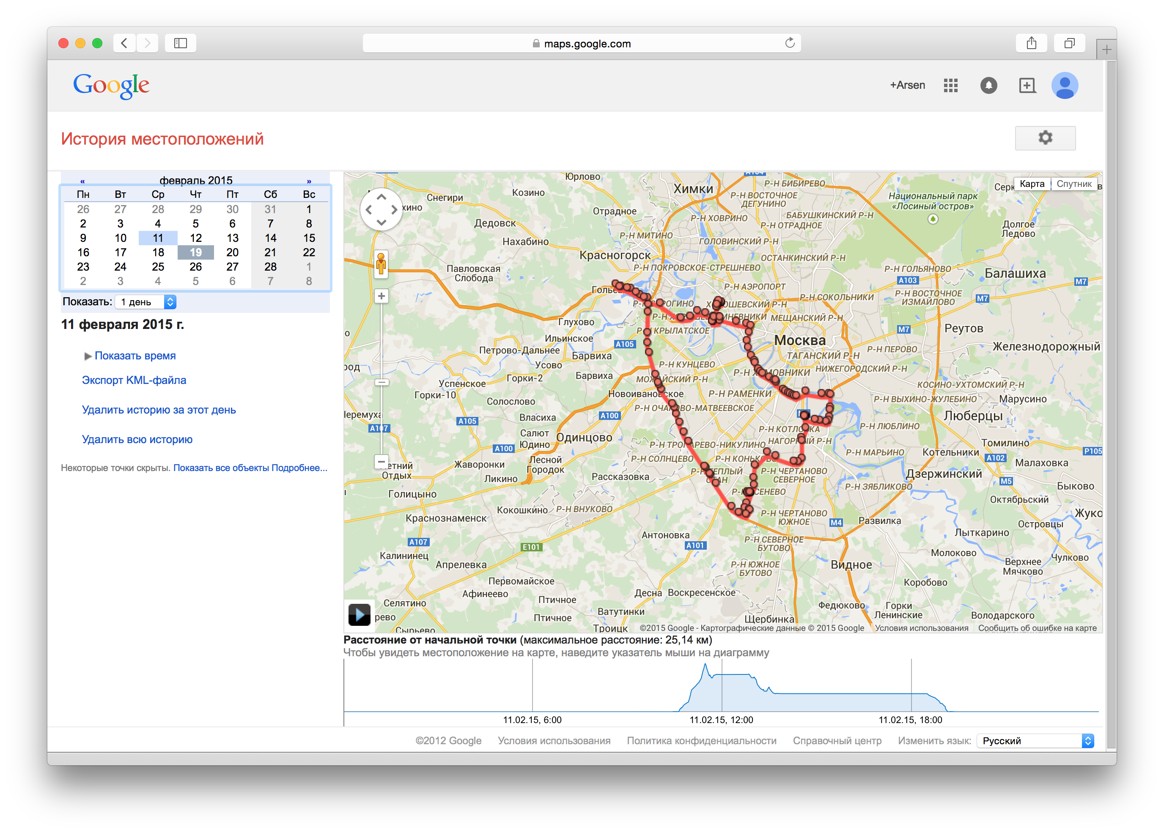Zoom in on the map

[381, 296]
